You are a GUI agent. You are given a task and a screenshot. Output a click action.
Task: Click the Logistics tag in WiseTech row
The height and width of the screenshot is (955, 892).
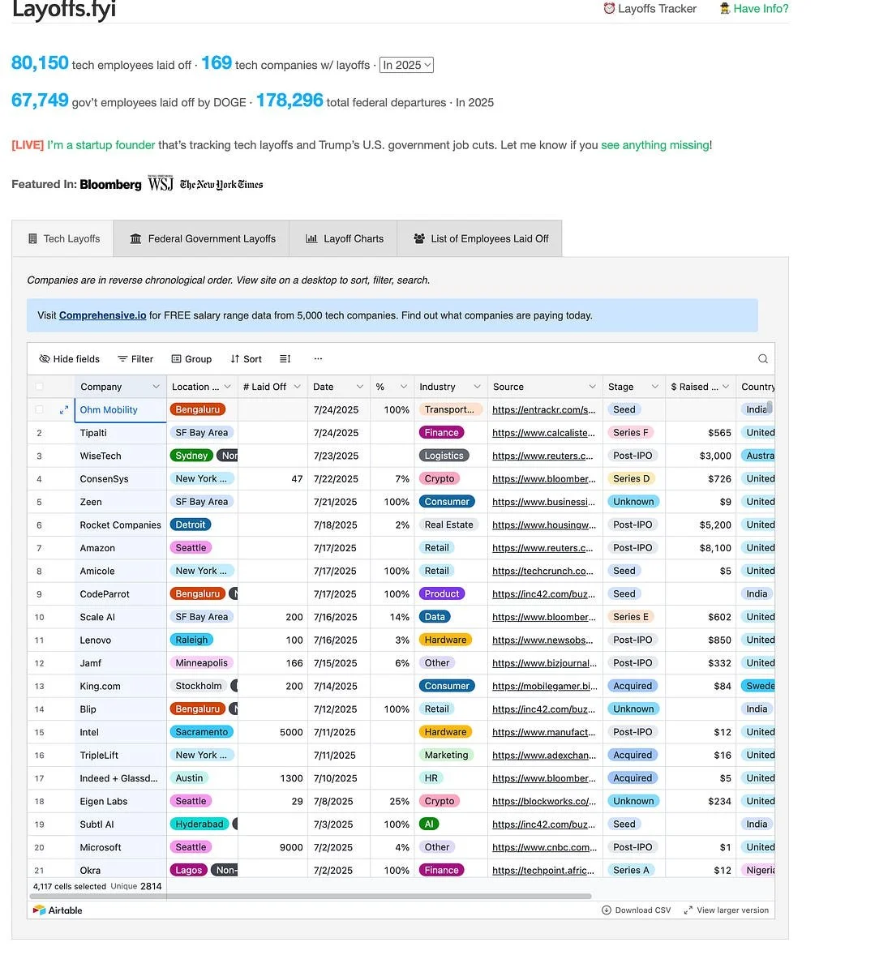[x=444, y=456]
